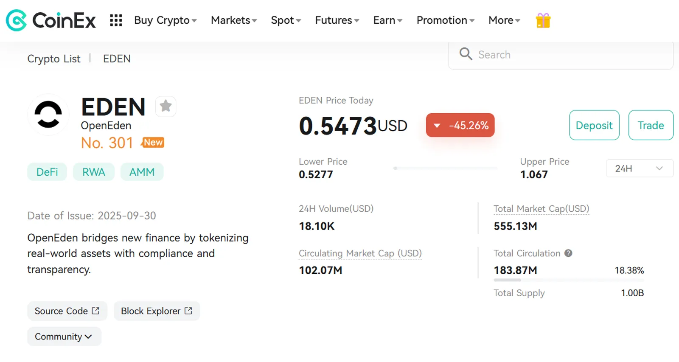Screen dimensions: 679x362
Task: Expand the Promotion menu
Action: 446,20
